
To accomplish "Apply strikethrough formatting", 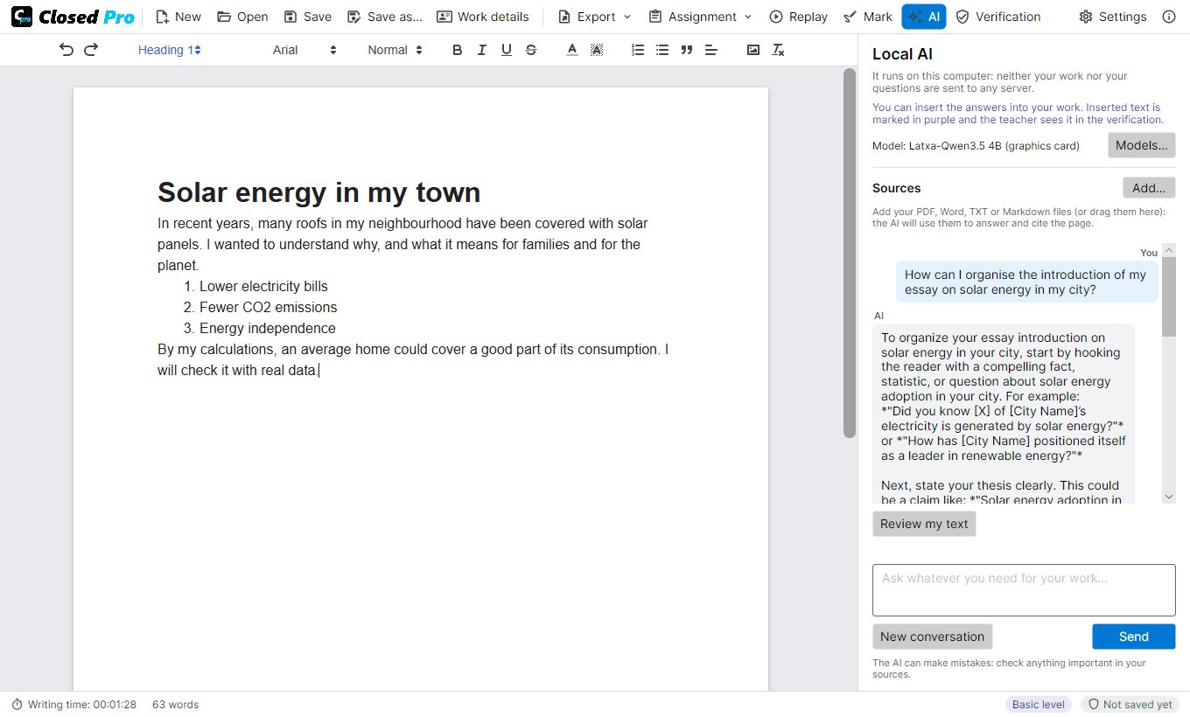I will coord(530,50).
